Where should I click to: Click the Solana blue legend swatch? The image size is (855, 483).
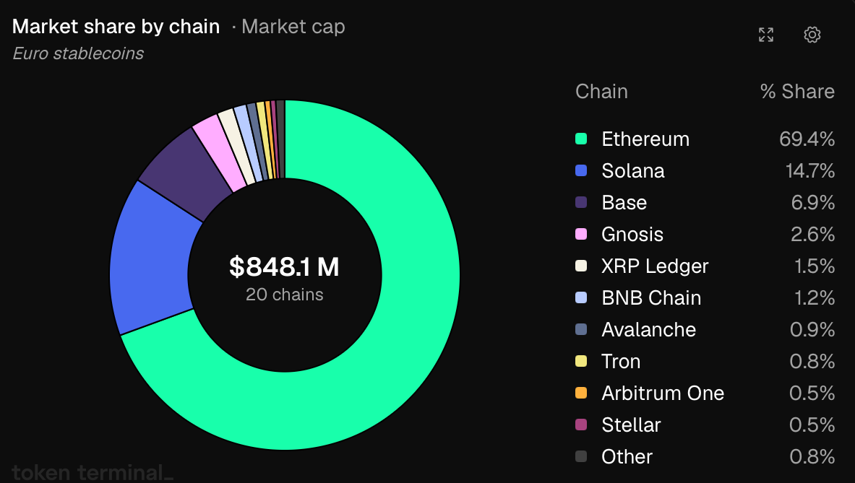point(581,170)
